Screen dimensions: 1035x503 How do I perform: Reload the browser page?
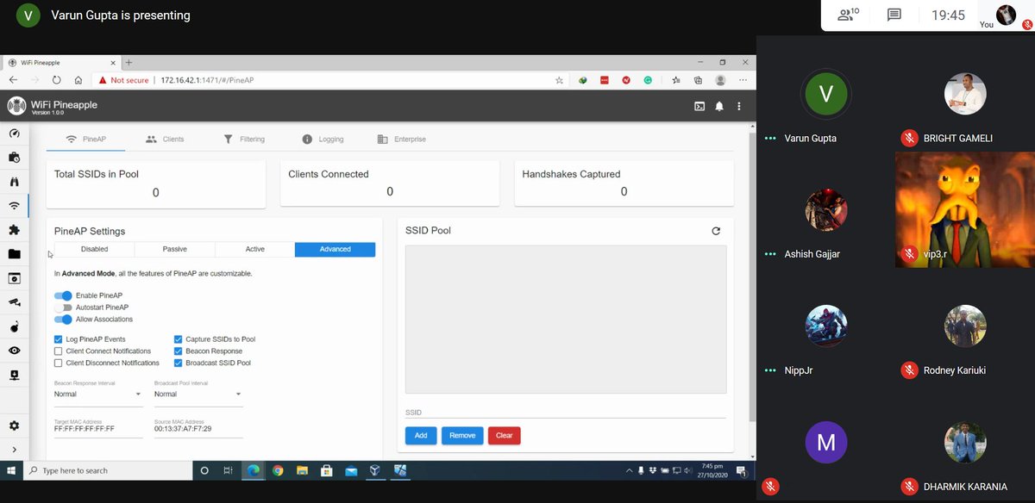[57, 80]
